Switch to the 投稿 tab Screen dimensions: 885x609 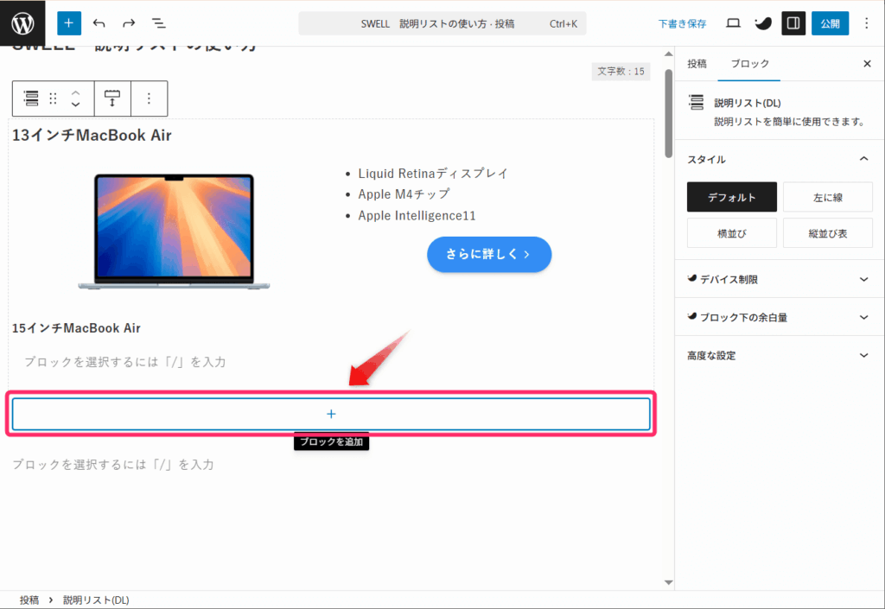(x=697, y=64)
